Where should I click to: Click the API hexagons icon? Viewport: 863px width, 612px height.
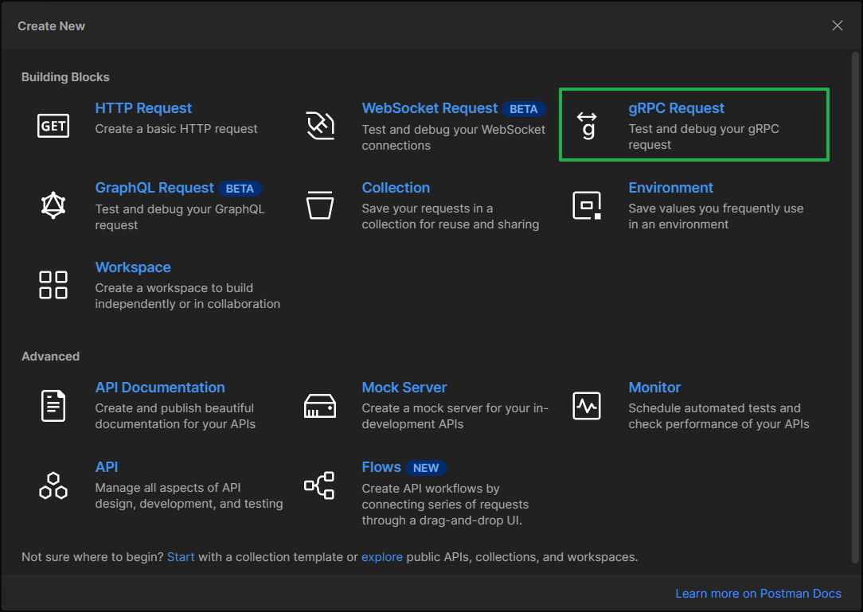pos(53,485)
